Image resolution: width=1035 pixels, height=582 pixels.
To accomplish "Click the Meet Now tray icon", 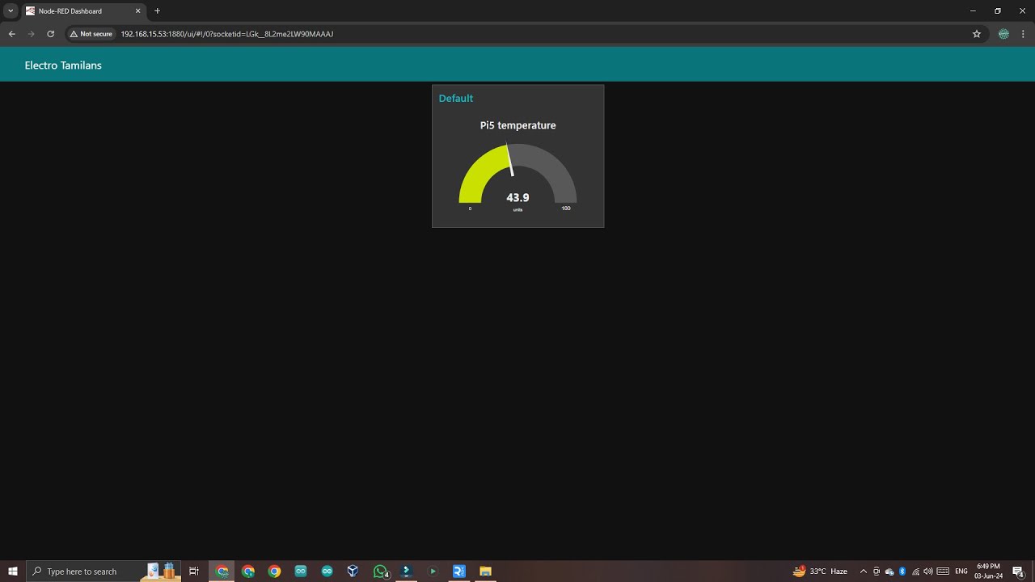I will pyautogui.click(x=877, y=571).
